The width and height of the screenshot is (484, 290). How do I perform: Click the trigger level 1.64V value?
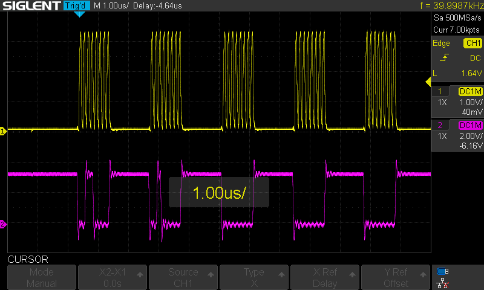(x=472, y=73)
